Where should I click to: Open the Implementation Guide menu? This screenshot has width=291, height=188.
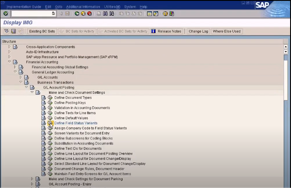pyautogui.click(x=24, y=7)
